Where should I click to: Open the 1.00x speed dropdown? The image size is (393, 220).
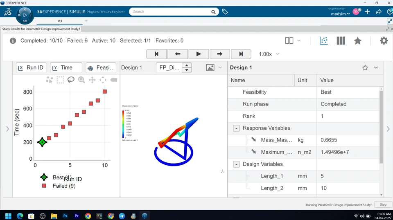(x=269, y=54)
